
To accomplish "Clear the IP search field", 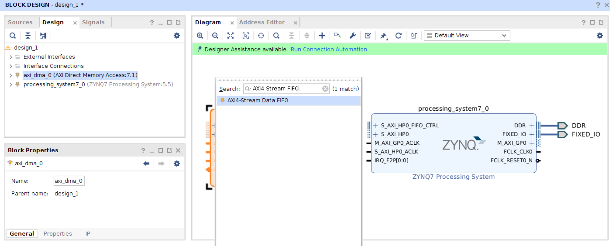I will click(325, 89).
